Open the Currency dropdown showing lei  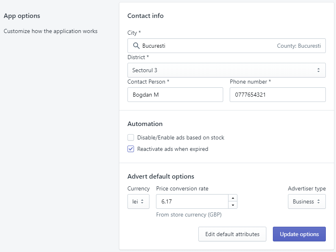138,201
